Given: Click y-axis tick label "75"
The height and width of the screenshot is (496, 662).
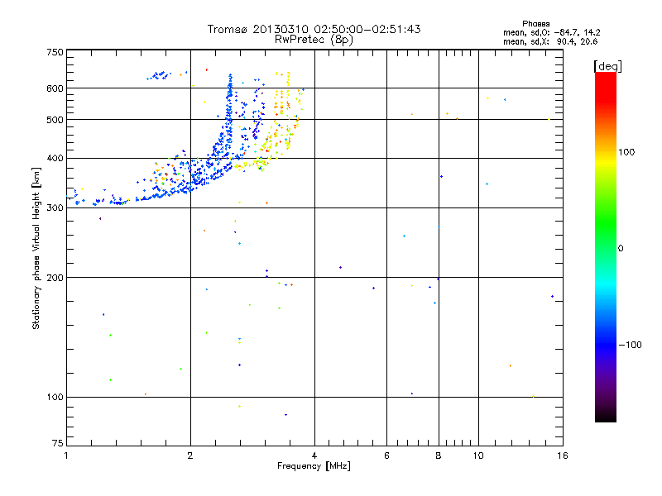Looking at the screenshot, I should click(x=58, y=443).
